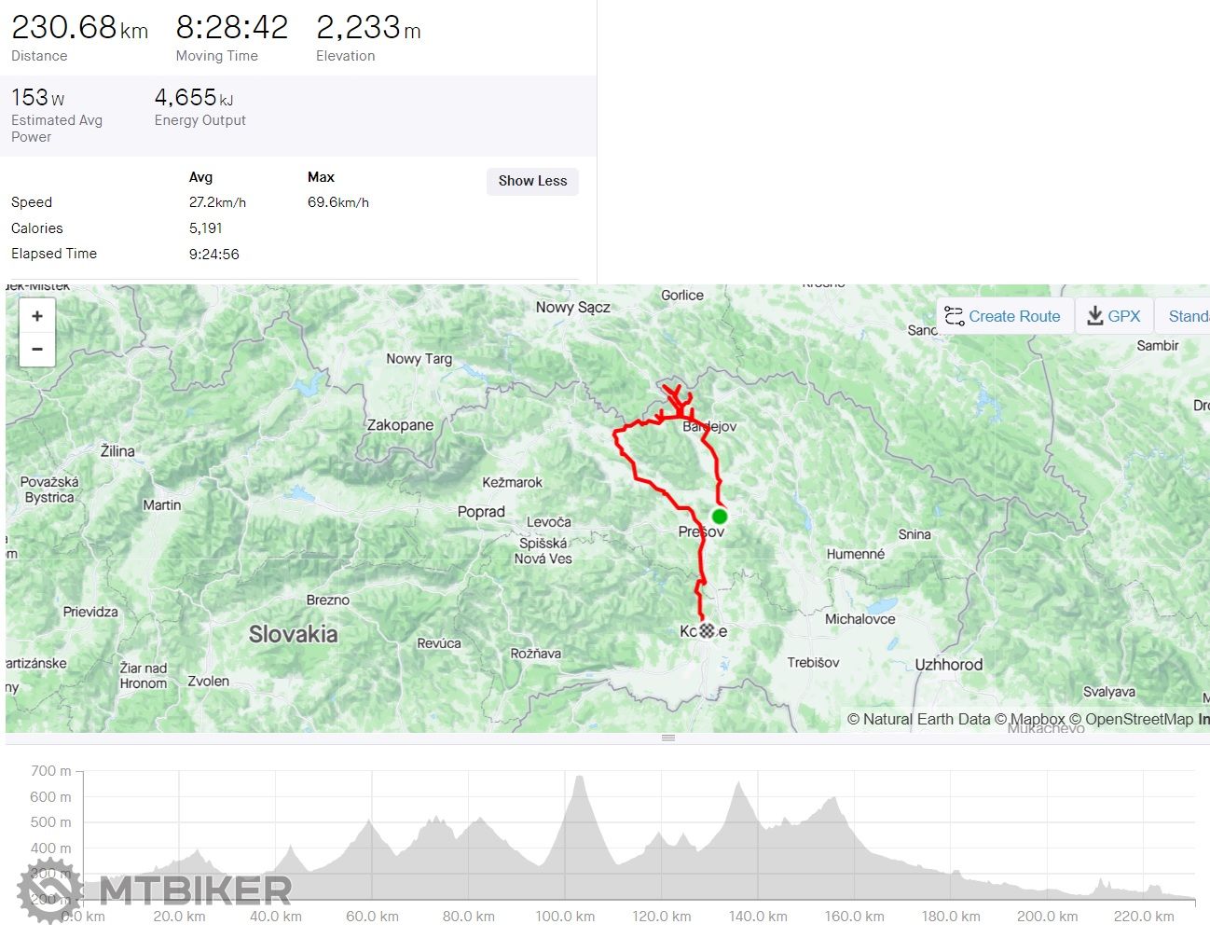The height and width of the screenshot is (938, 1210).
Task: Open the Standard map style dropdown
Action: tap(1183, 316)
